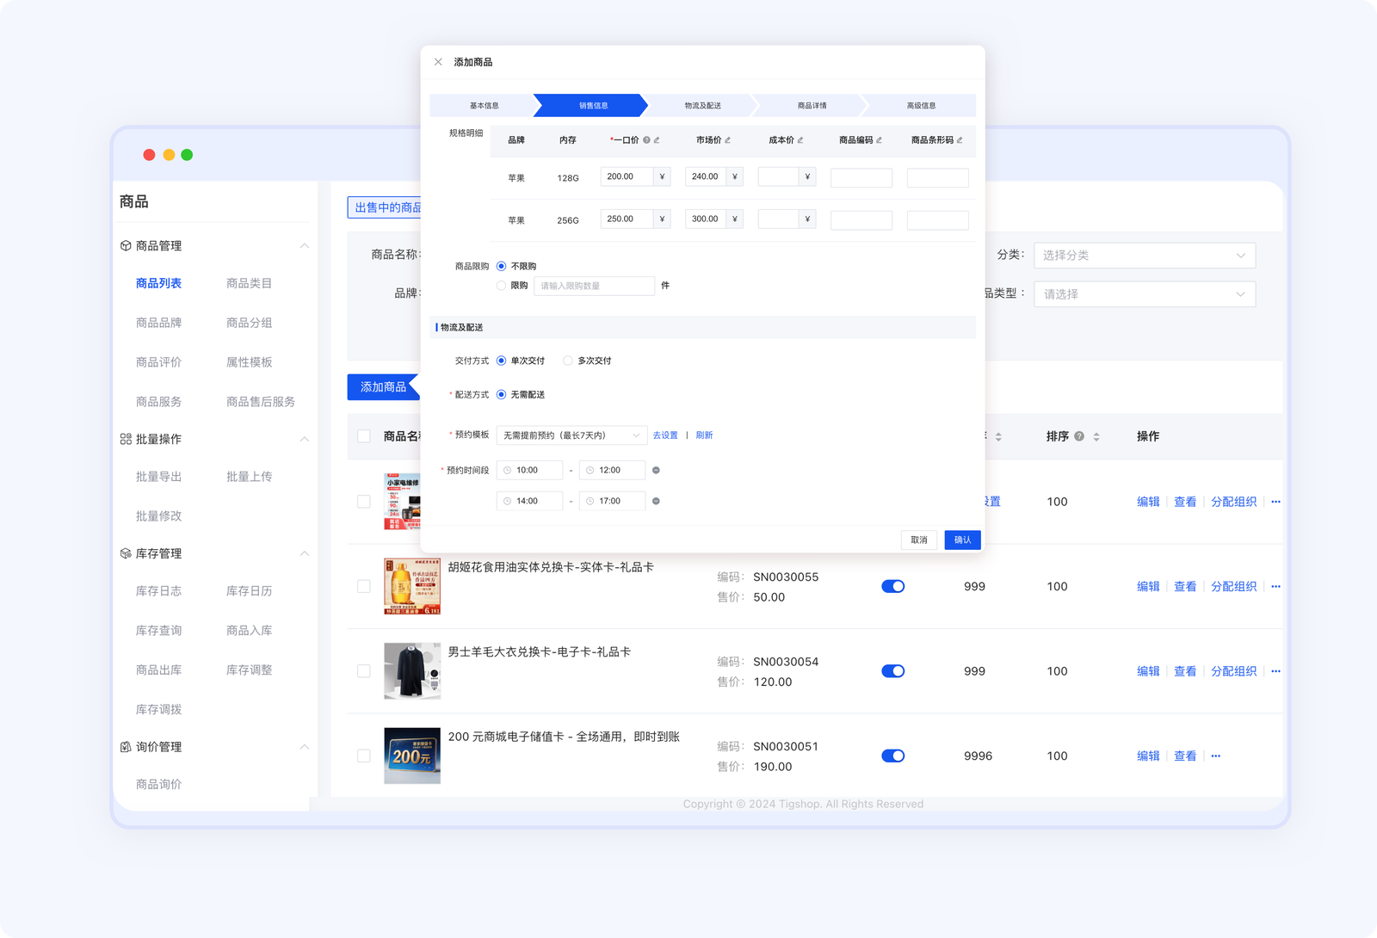Open the 分类 选择分类 dropdown
This screenshot has width=1377, height=938.
[x=1144, y=256]
